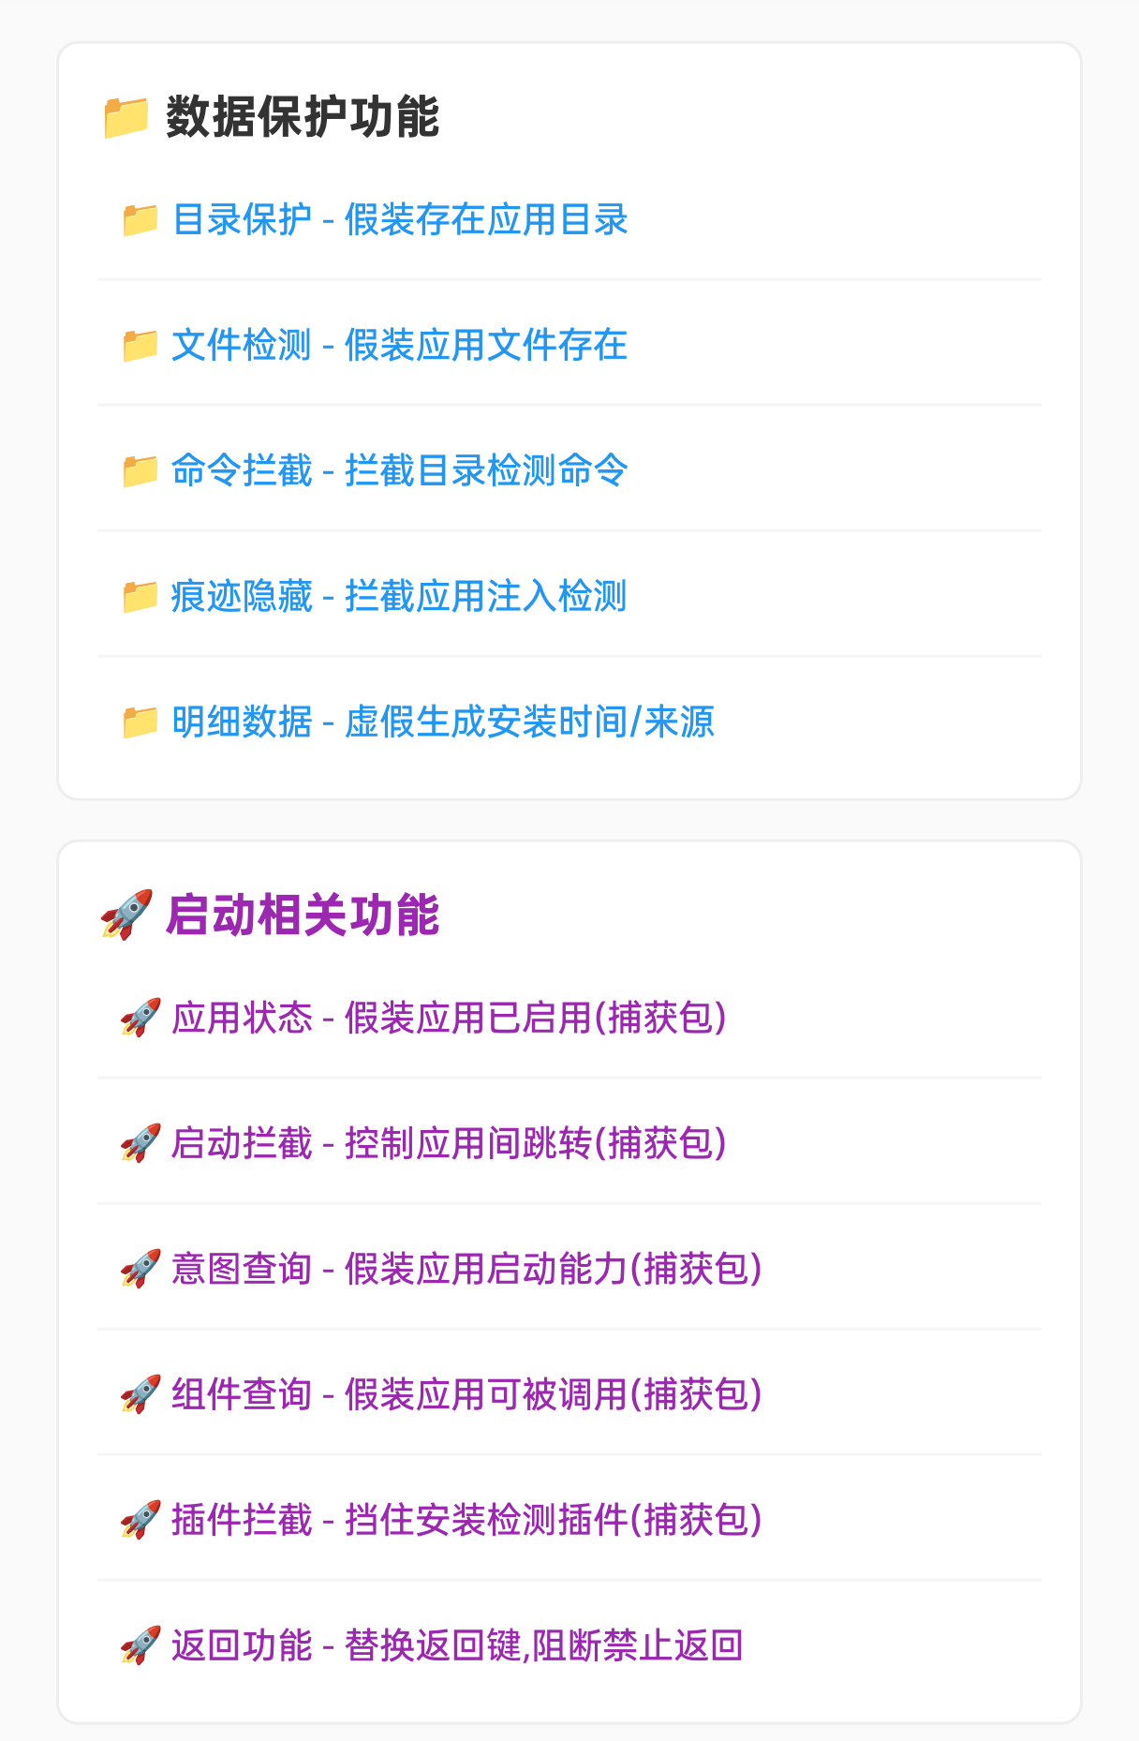
Task: Open 目录保护 - 假装存在应用目录 entry
Action: 569,220
